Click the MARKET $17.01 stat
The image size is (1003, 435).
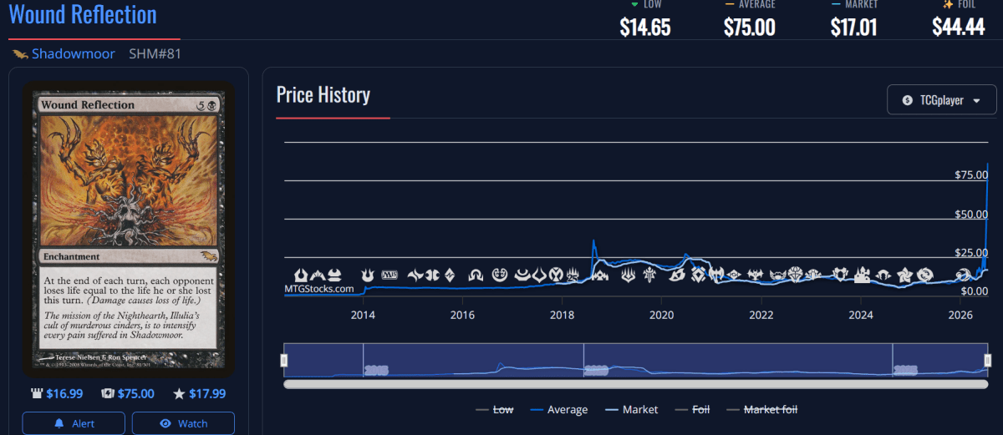(x=853, y=20)
